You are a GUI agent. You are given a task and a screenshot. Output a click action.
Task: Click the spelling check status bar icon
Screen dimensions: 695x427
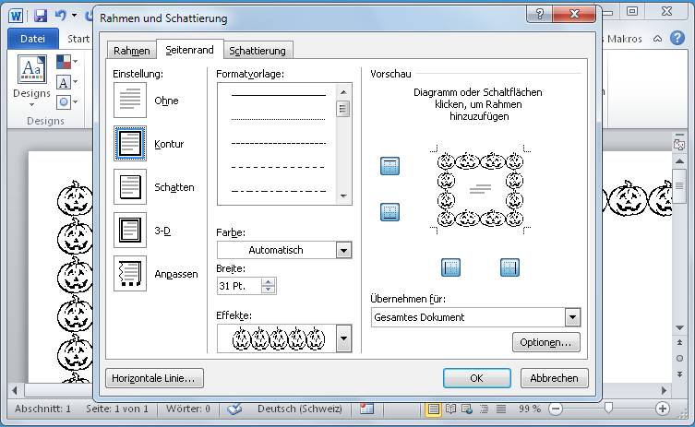pos(234,409)
